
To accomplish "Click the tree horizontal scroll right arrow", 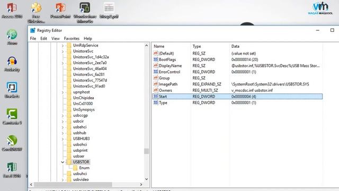I will (141, 185).
